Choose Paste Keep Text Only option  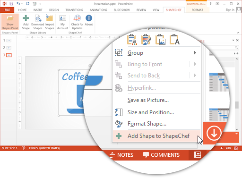pos(174,39)
